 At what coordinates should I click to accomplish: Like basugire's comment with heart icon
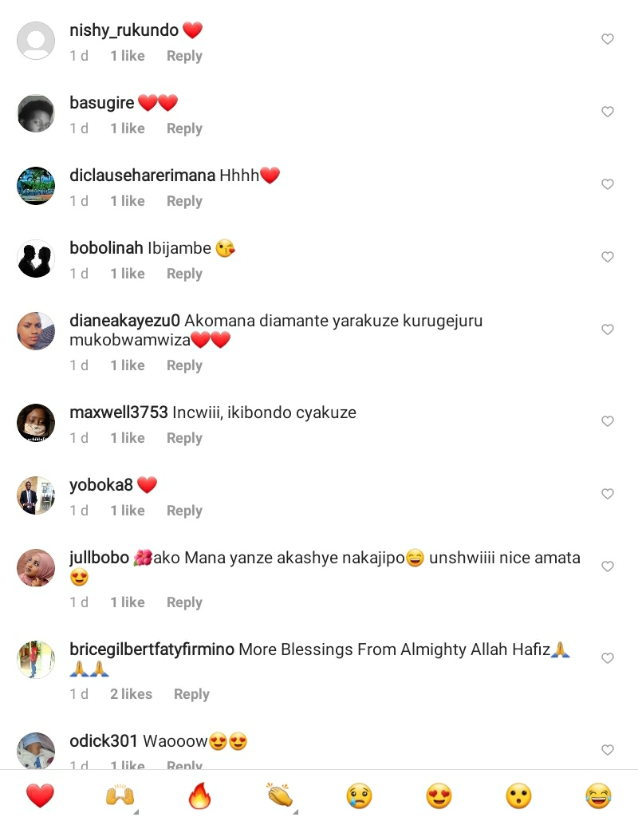coord(607,112)
